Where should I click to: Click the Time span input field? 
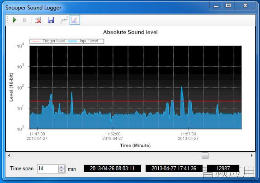(48, 169)
